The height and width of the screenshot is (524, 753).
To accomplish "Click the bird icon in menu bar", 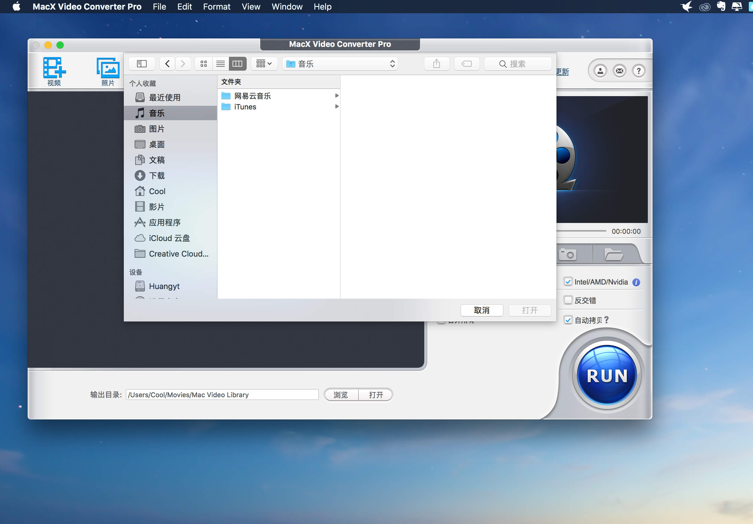I will [x=687, y=7].
